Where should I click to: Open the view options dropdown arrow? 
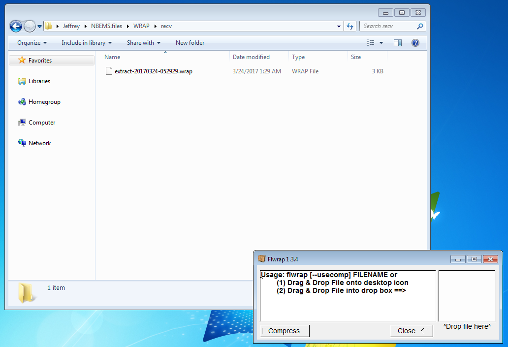pyautogui.click(x=381, y=43)
